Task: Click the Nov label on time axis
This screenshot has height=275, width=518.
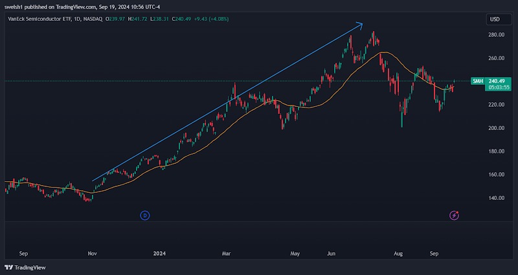Action: click(92, 254)
